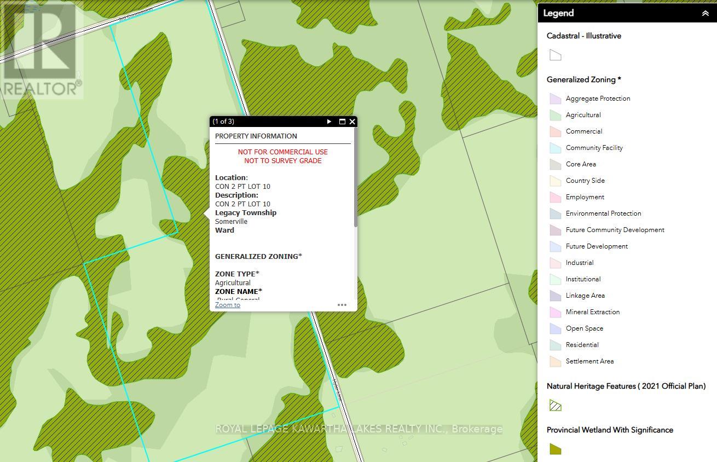Click the 'Generalized Zoning *' heading
717x462 pixels.
584,80
